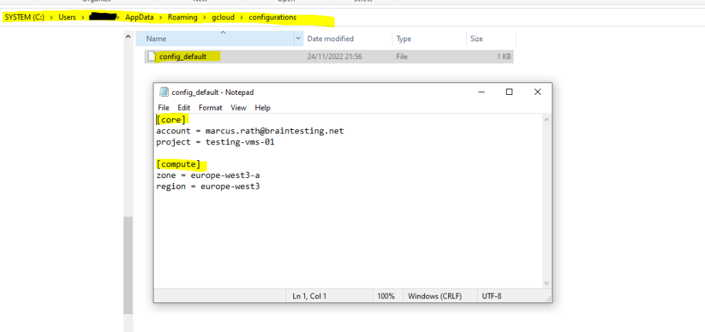Expand the chevron after SYSTEM (C:) in the address bar
The height and width of the screenshot is (332, 705).
coord(52,17)
